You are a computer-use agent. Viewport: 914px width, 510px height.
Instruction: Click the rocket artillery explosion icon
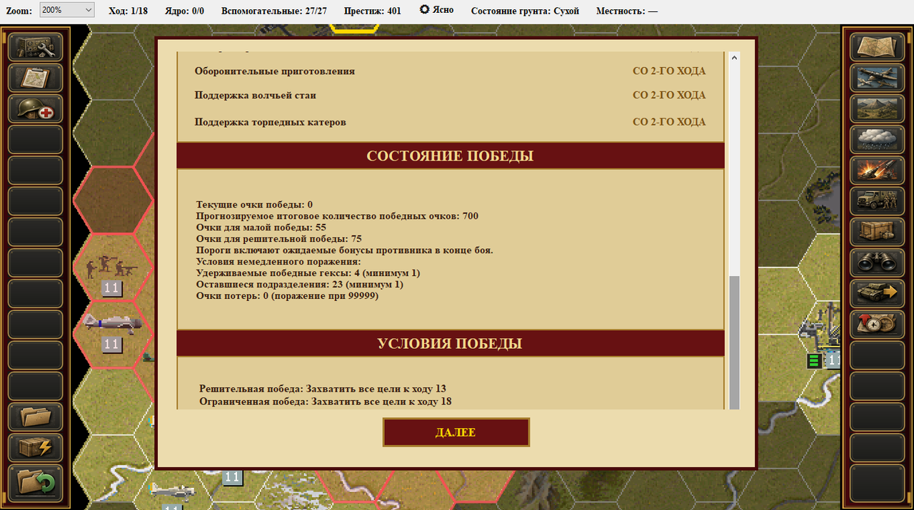[x=875, y=170]
